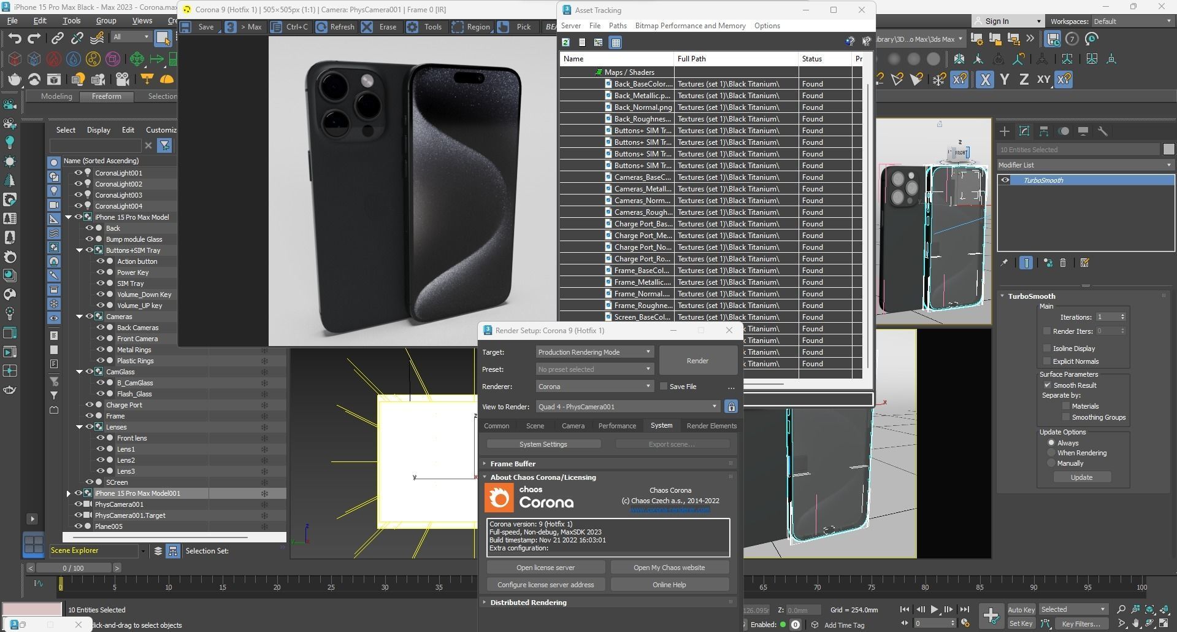The width and height of the screenshot is (1177, 632).
Task: Select Manually update option
Action: click(x=1051, y=463)
